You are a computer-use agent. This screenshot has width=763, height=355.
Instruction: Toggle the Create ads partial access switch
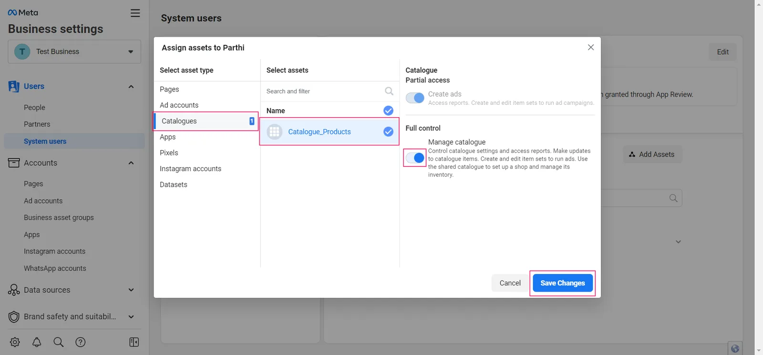pyautogui.click(x=415, y=98)
